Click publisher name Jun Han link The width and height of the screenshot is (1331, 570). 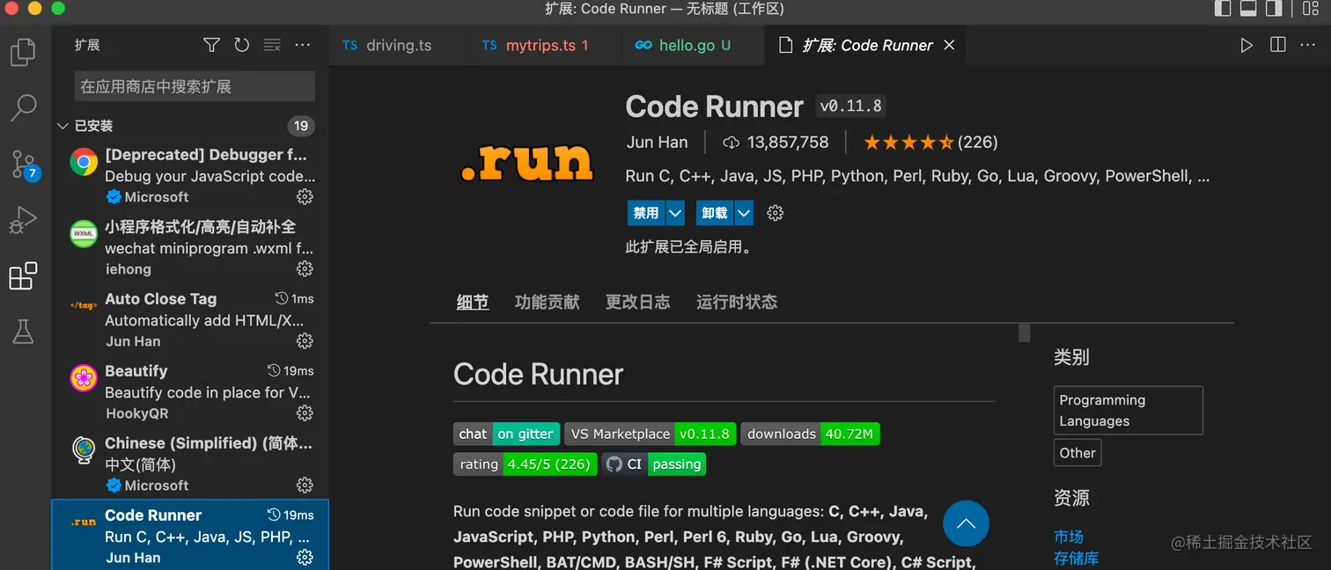coord(657,142)
